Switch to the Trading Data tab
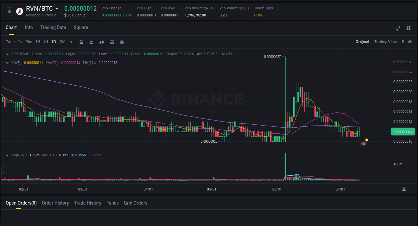 pos(53,27)
